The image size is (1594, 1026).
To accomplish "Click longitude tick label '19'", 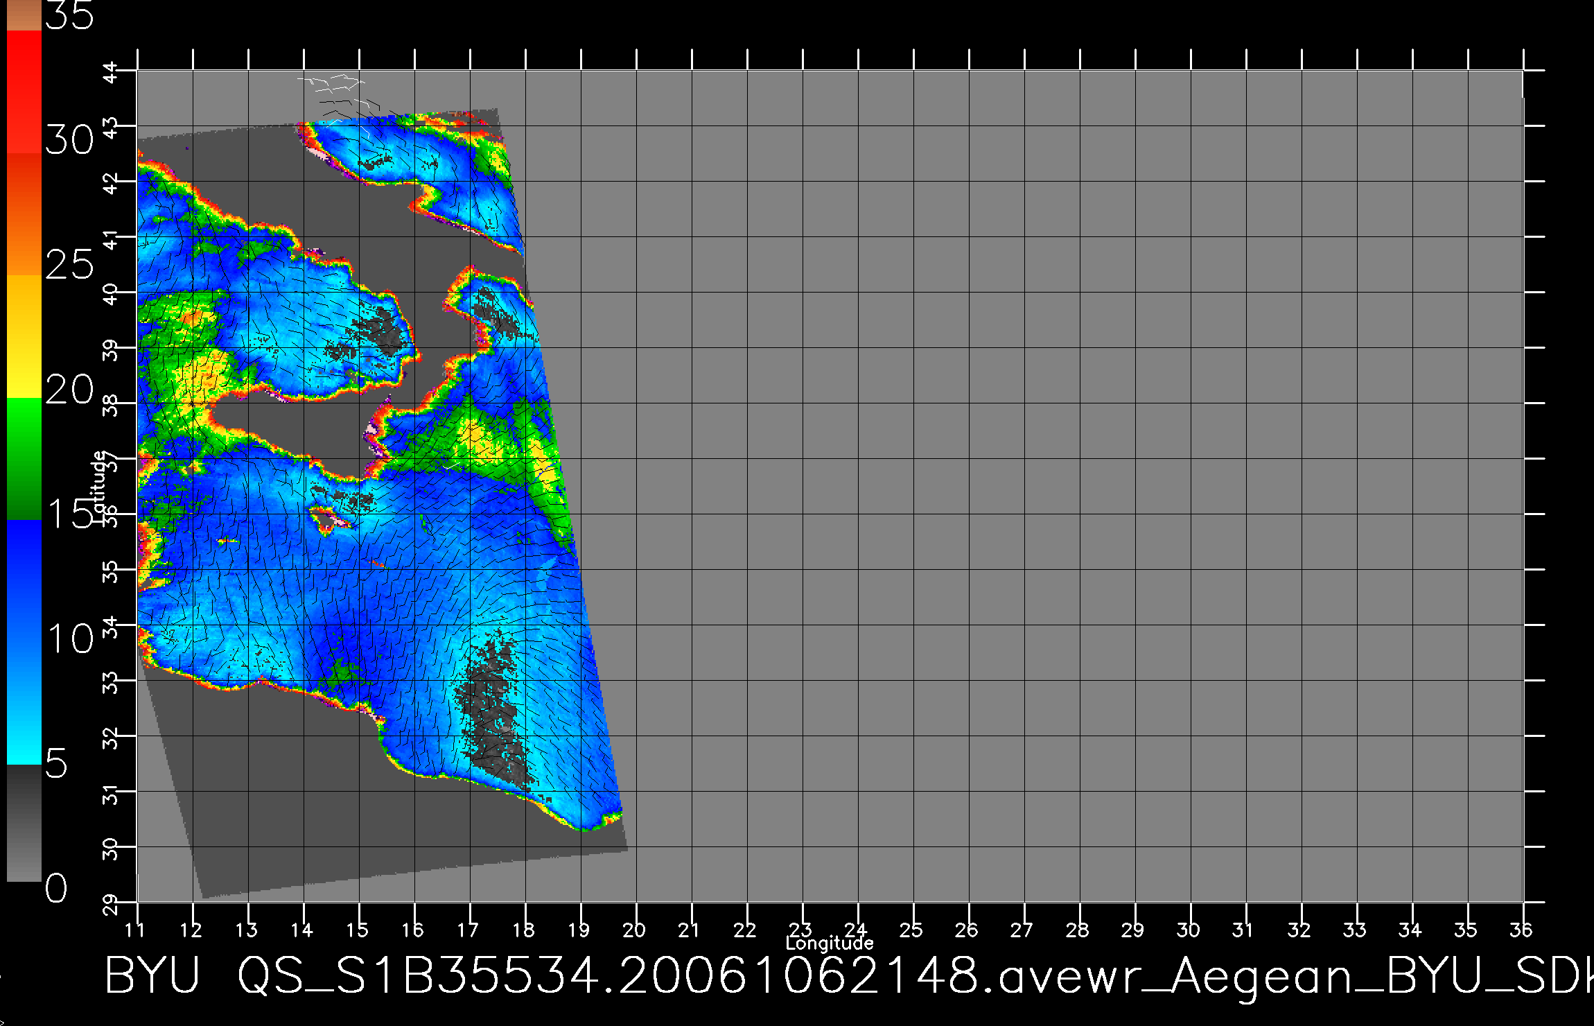I will tap(579, 930).
